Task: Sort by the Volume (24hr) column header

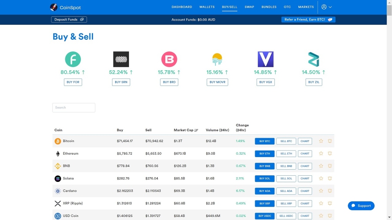Action: coord(217,130)
